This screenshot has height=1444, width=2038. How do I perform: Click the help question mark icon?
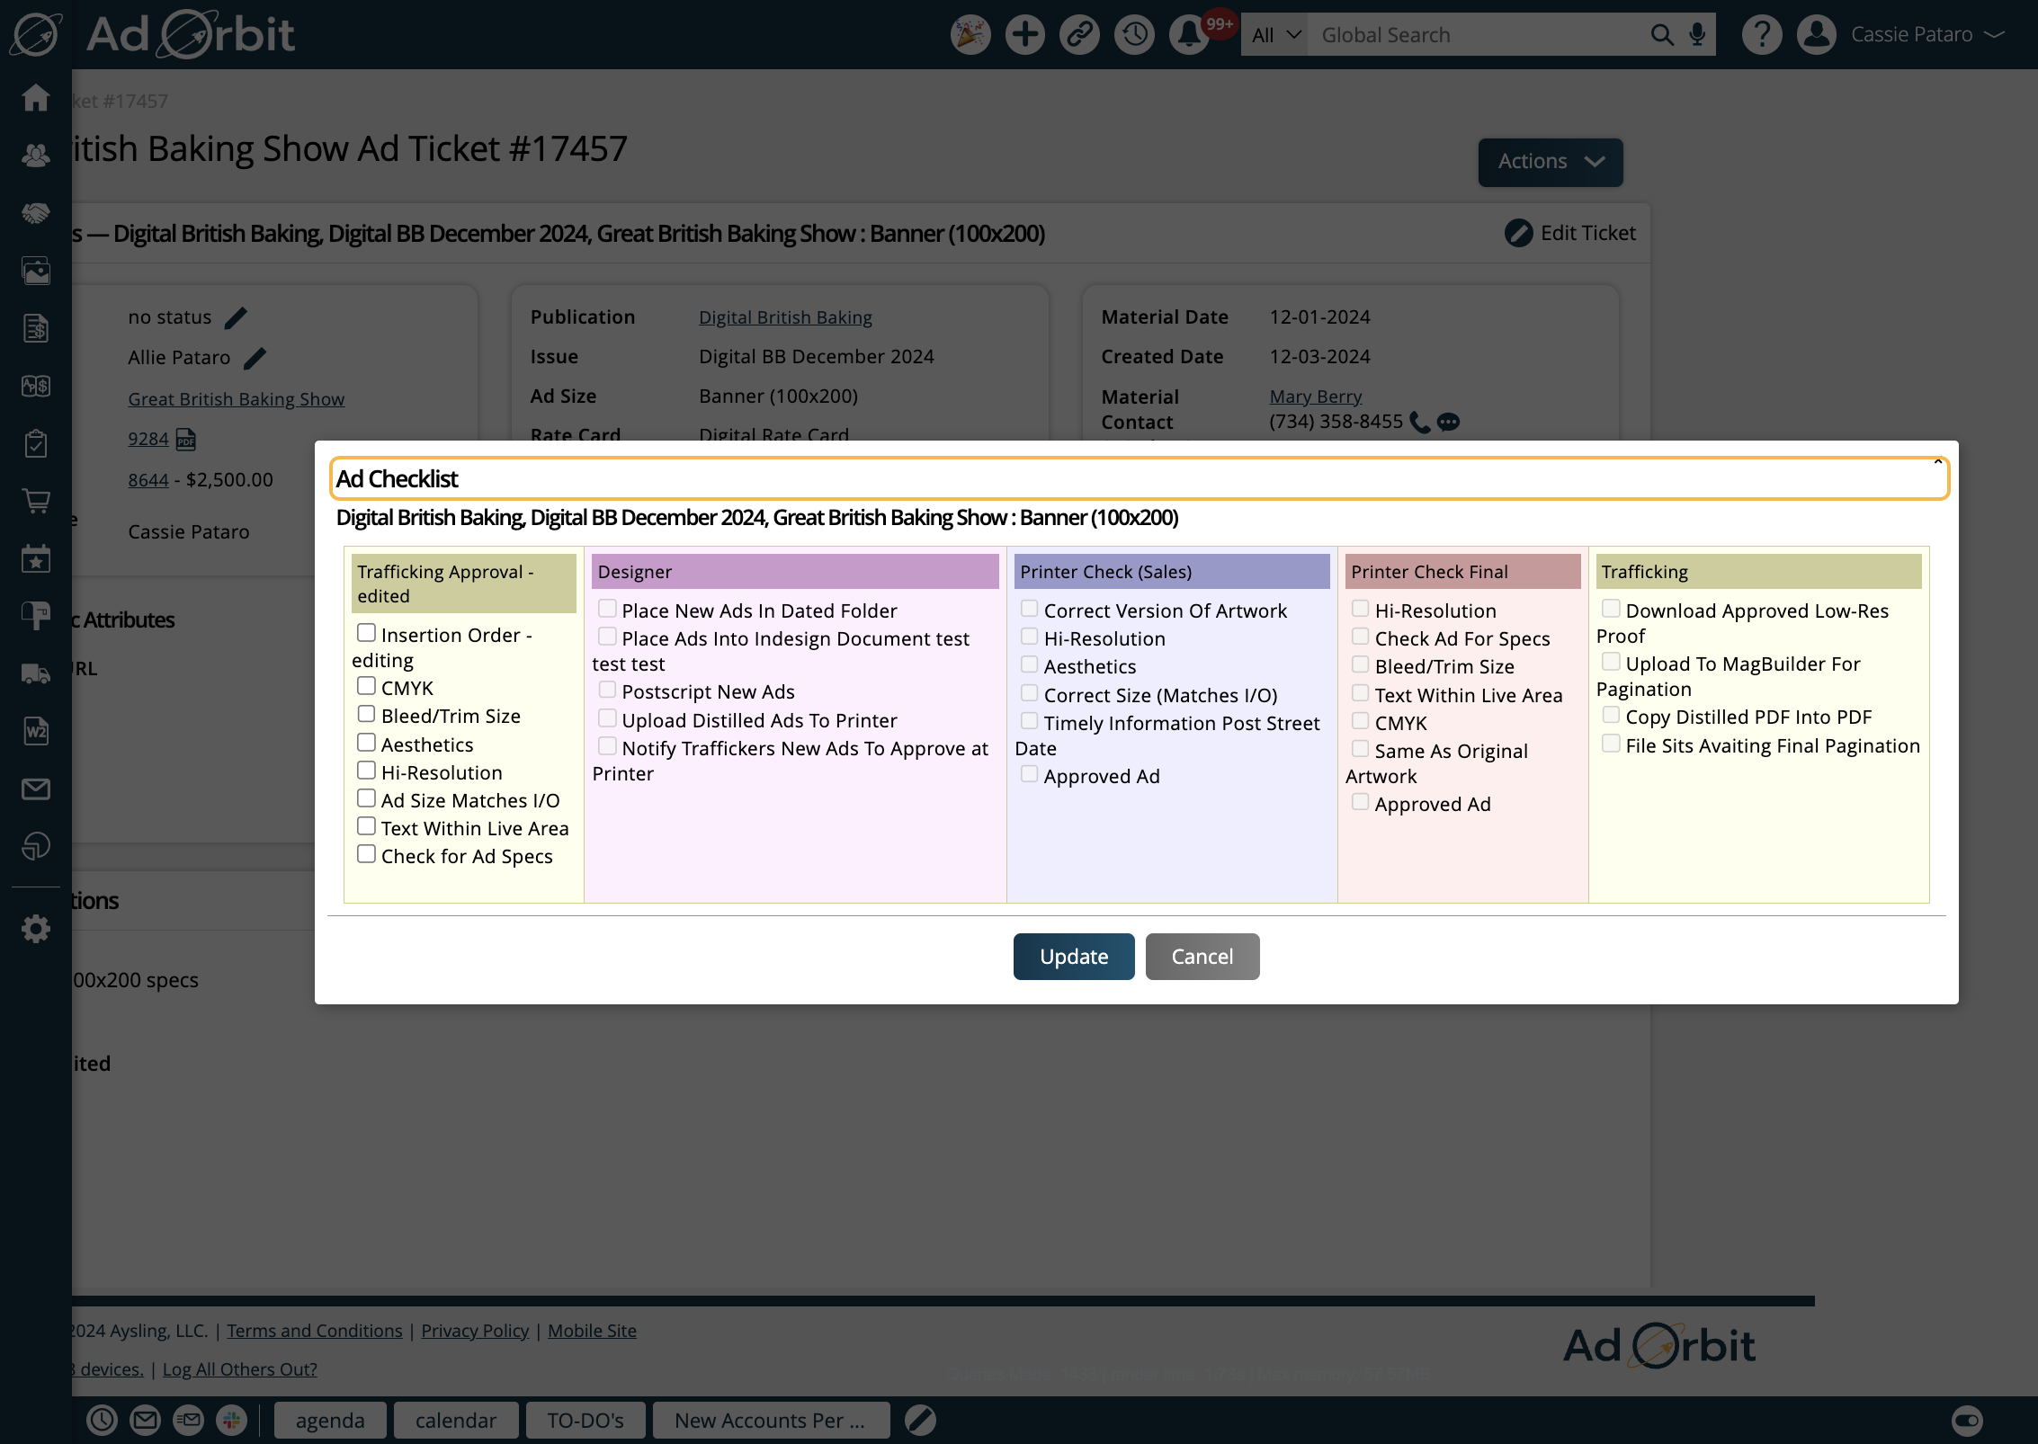[1761, 34]
